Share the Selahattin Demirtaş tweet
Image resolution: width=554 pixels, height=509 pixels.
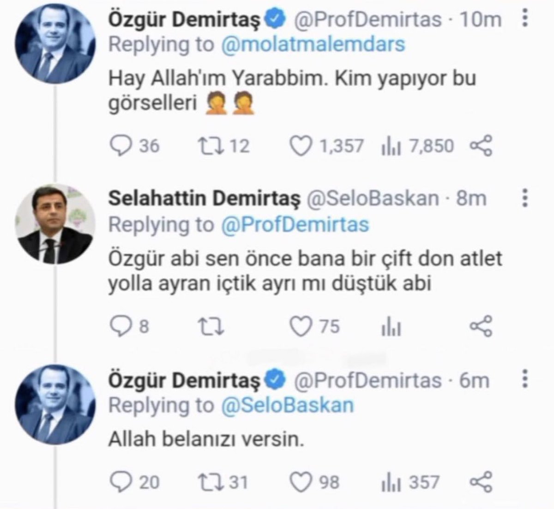click(x=481, y=327)
